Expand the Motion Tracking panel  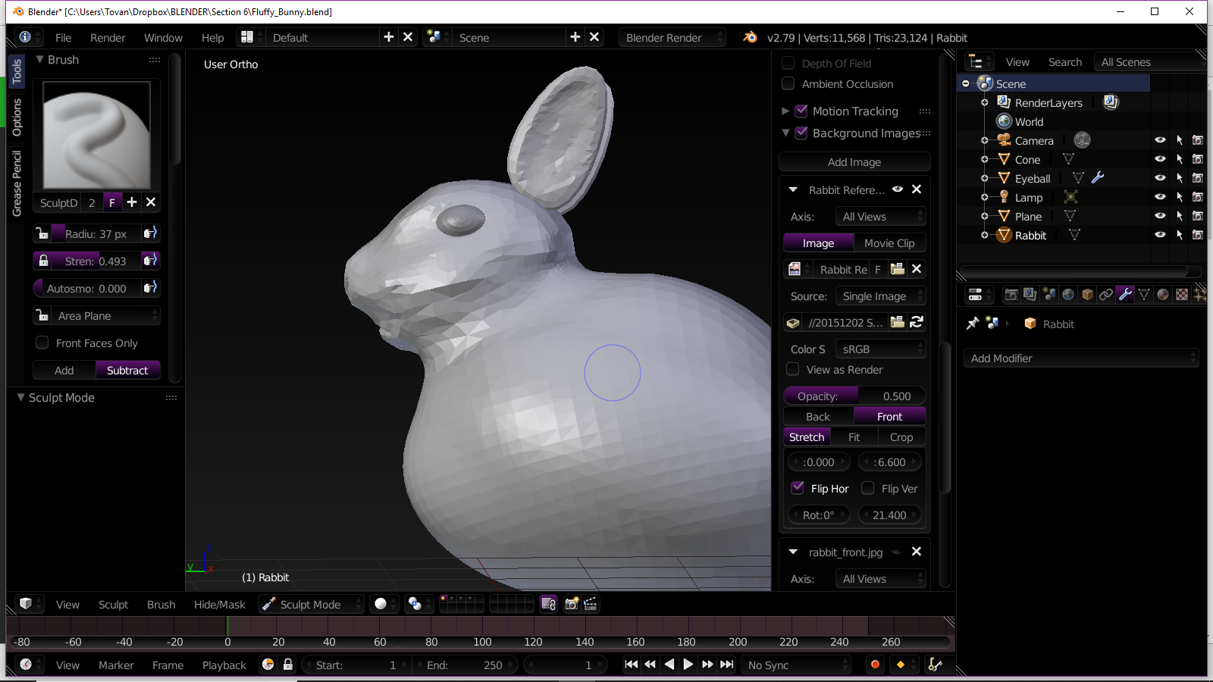(785, 111)
